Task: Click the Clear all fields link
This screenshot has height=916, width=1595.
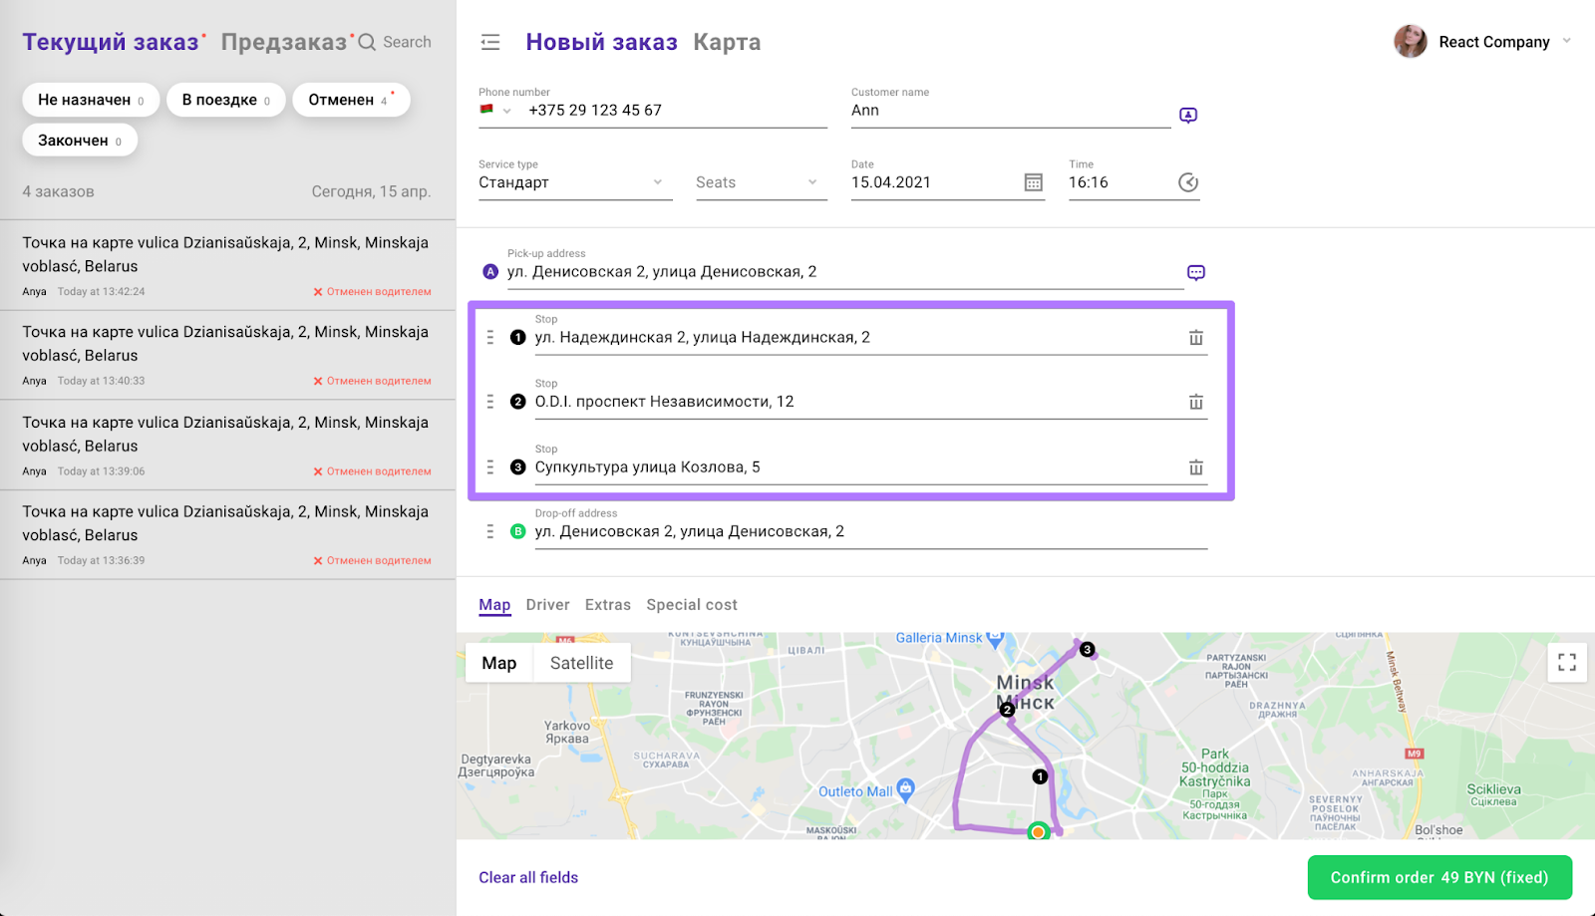Action: click(x=528, y=878)
